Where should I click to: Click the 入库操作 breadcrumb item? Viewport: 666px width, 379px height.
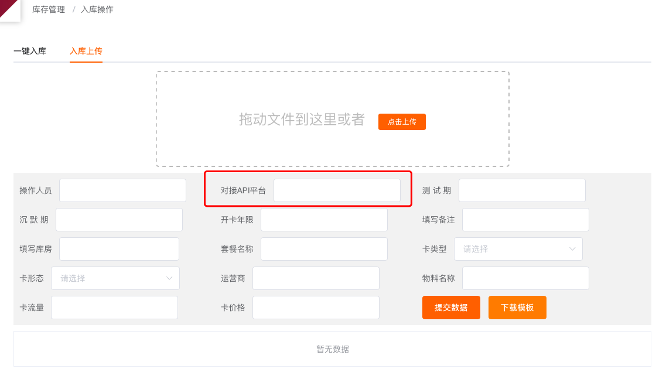coord(97,10)
